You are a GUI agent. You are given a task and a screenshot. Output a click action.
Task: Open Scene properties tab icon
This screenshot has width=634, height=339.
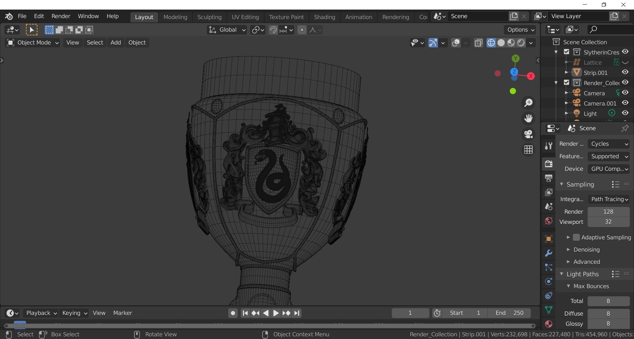[548, 206]
